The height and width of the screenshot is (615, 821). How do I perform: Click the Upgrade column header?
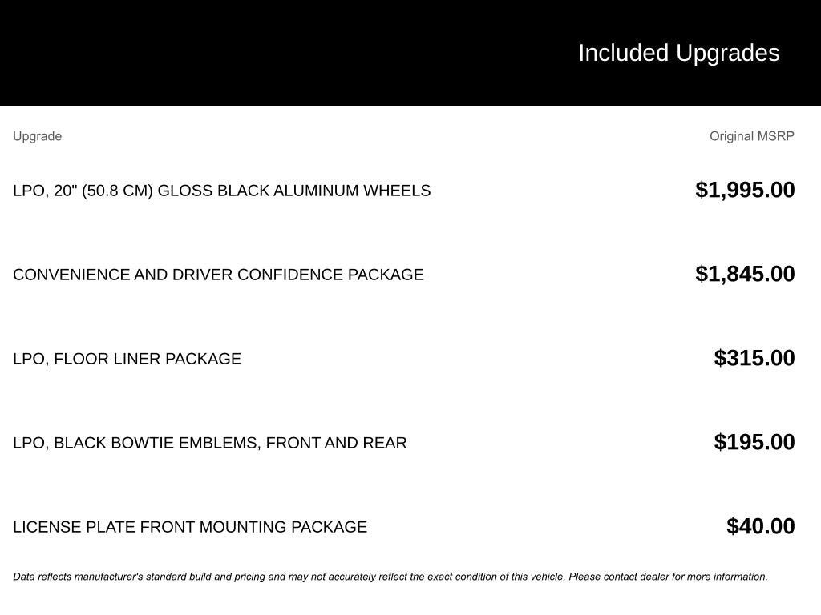click(x=37, y=136)
